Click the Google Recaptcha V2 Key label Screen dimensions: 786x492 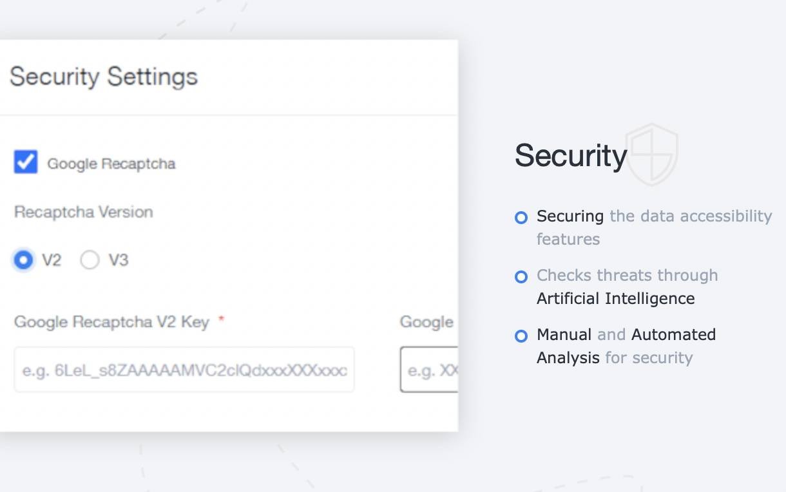tap(111, 322)
